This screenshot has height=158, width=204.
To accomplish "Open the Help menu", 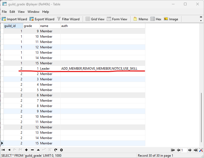I will point(46,12).
